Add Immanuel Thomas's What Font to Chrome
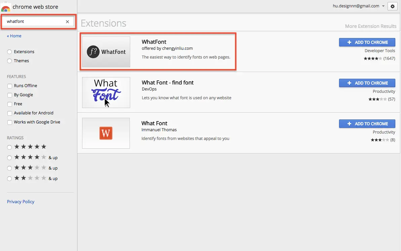 coord(367,123)
